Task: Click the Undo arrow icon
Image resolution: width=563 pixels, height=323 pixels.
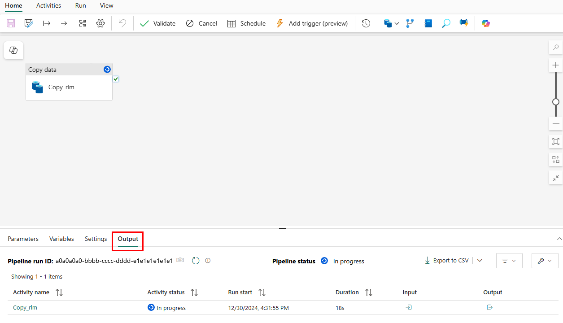Action: click(122, 23)
